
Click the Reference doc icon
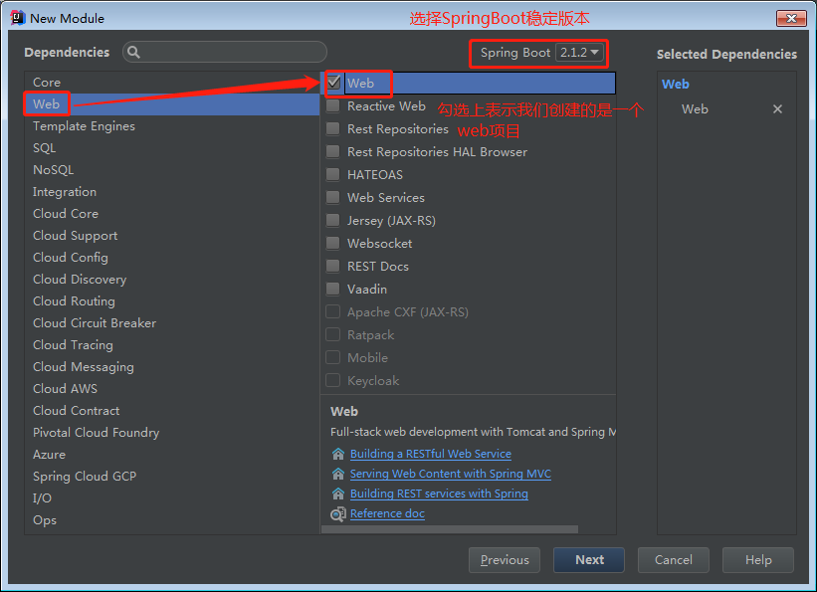pos(337,513)
